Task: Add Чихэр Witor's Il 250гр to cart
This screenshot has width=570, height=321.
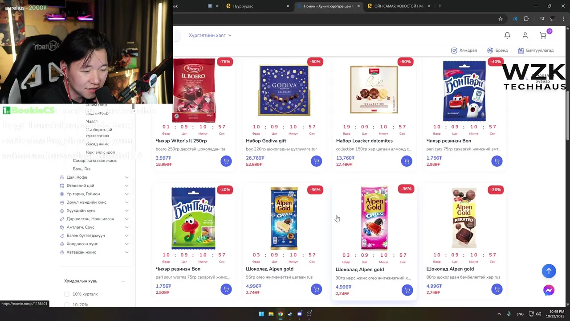Action: 226,161
